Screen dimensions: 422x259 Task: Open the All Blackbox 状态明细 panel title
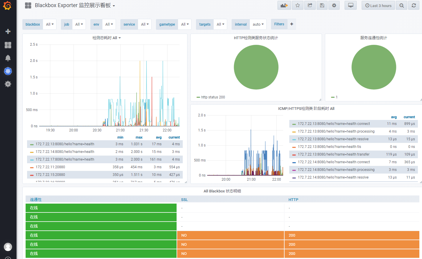222,191
